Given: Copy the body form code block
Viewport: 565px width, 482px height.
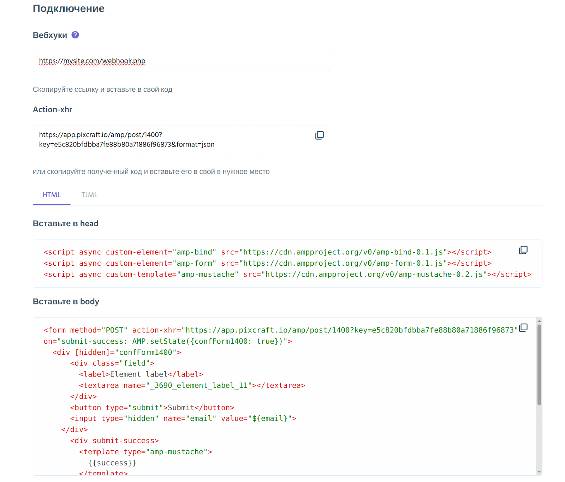Looking at the screenshot, I should [523, 328].
